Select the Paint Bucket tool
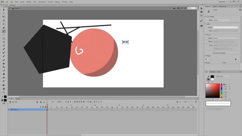The height and width of the screenshot is (136, 242). [x=4, y=63]
